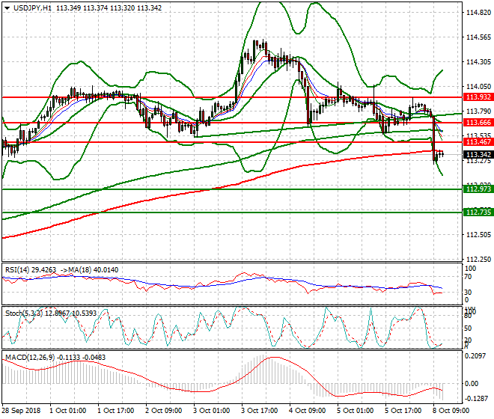Click the Stoch(5,3,3) indicator label
This screenshot has width=494, height=419.
[24, 314]
